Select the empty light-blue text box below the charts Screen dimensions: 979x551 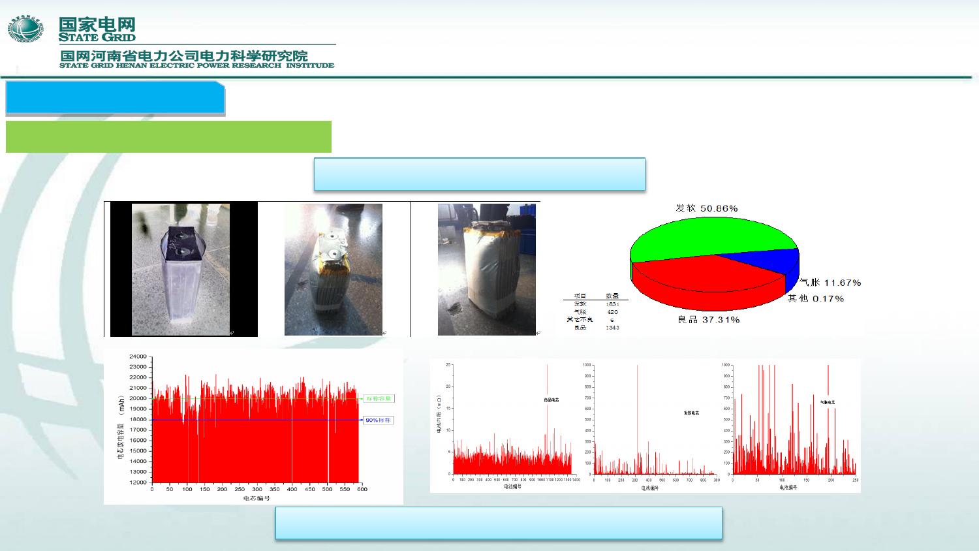[x=499, y=523]
